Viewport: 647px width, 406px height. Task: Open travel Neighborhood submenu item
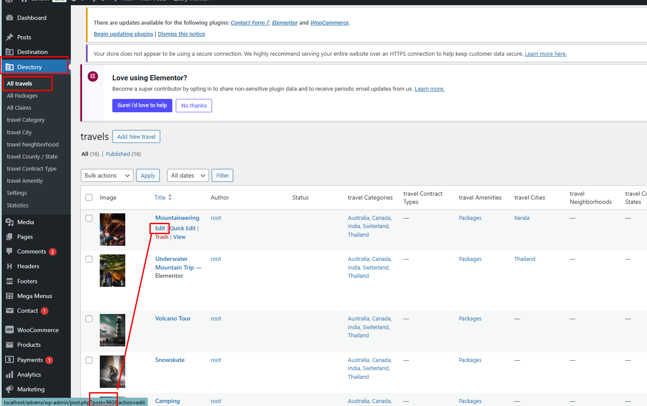coord(33,144)
